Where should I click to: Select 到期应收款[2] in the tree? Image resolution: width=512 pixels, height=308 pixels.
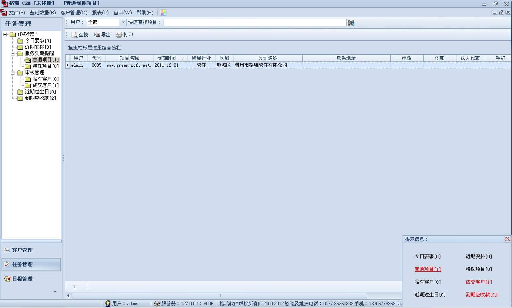40,98
